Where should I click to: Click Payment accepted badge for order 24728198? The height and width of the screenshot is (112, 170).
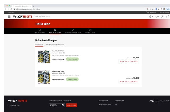click(72, 59)
